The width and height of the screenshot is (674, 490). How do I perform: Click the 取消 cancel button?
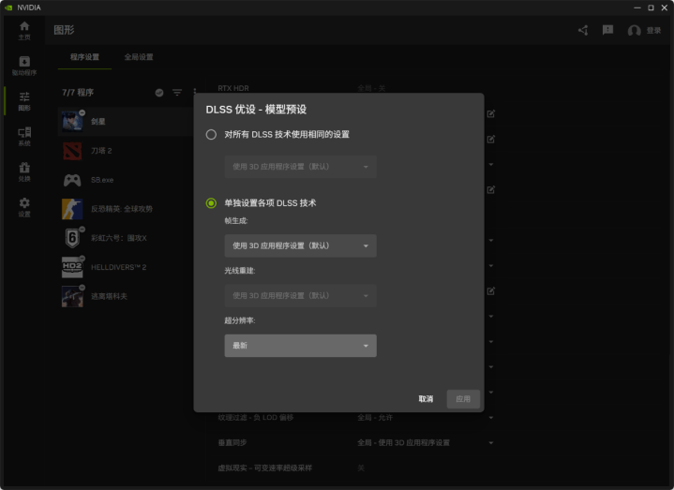click(426, 399)
